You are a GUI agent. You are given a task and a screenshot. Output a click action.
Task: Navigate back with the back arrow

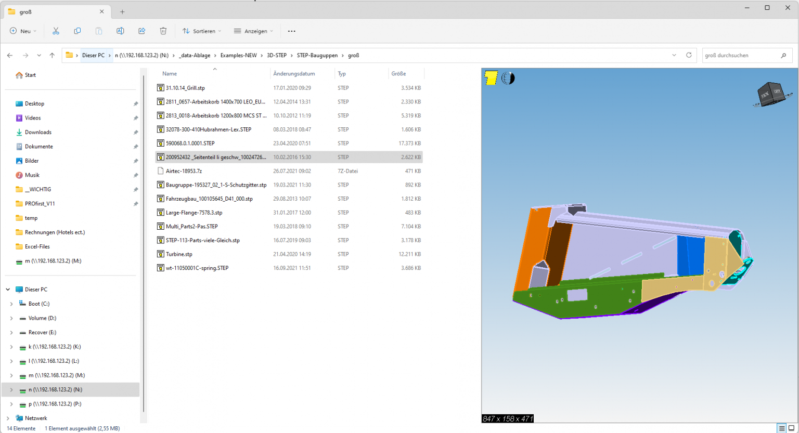tap(10, 55)
